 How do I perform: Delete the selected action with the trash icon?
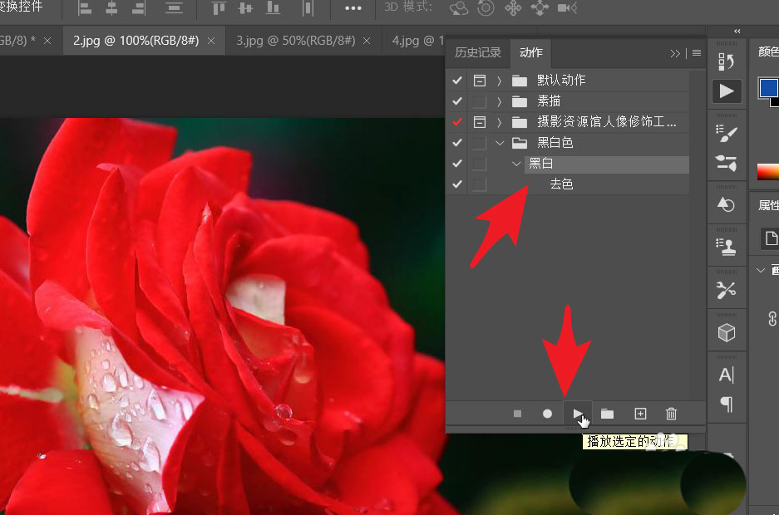click(x=671, y=414)
